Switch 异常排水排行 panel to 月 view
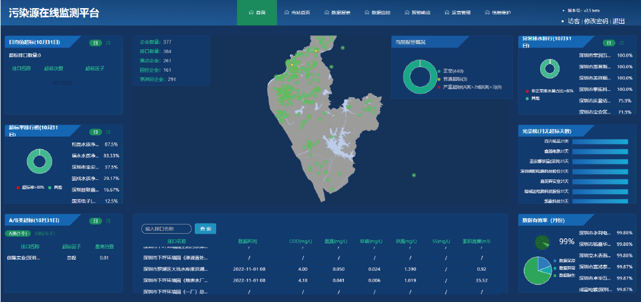This screenshot has height=302, width=641. [622, 43]
